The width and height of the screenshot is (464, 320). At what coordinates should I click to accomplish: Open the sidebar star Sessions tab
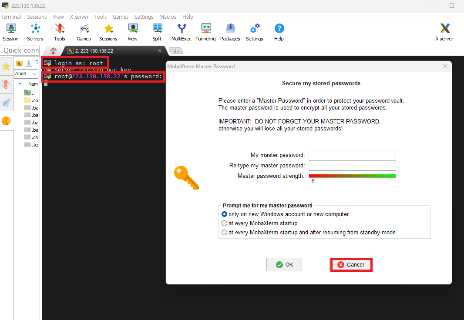6,66
